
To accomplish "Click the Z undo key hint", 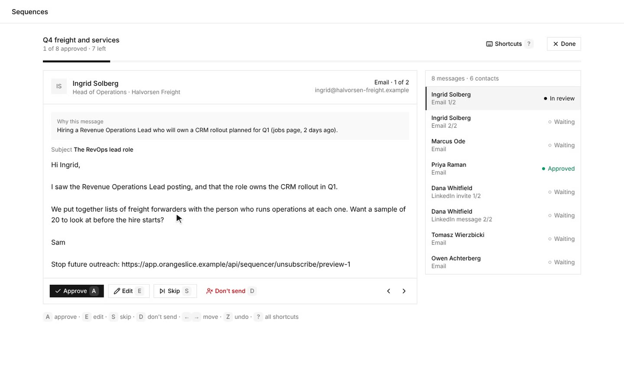I will 228,317.
